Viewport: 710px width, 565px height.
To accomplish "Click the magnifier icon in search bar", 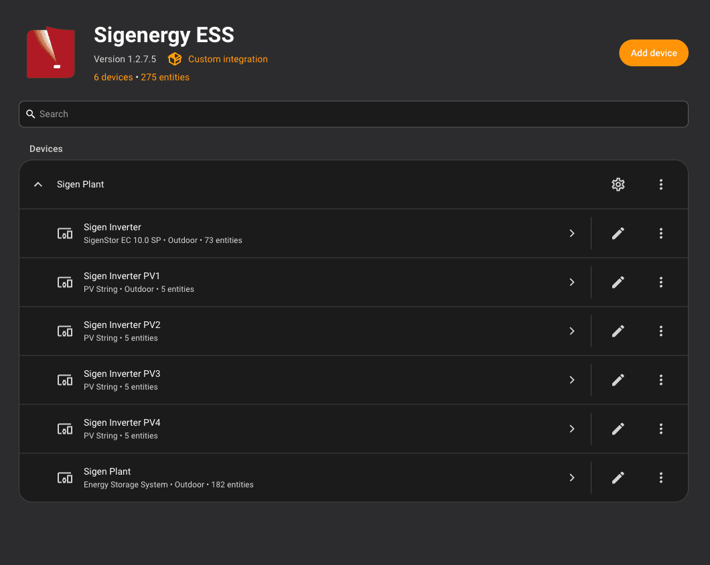I will (30, 114).
